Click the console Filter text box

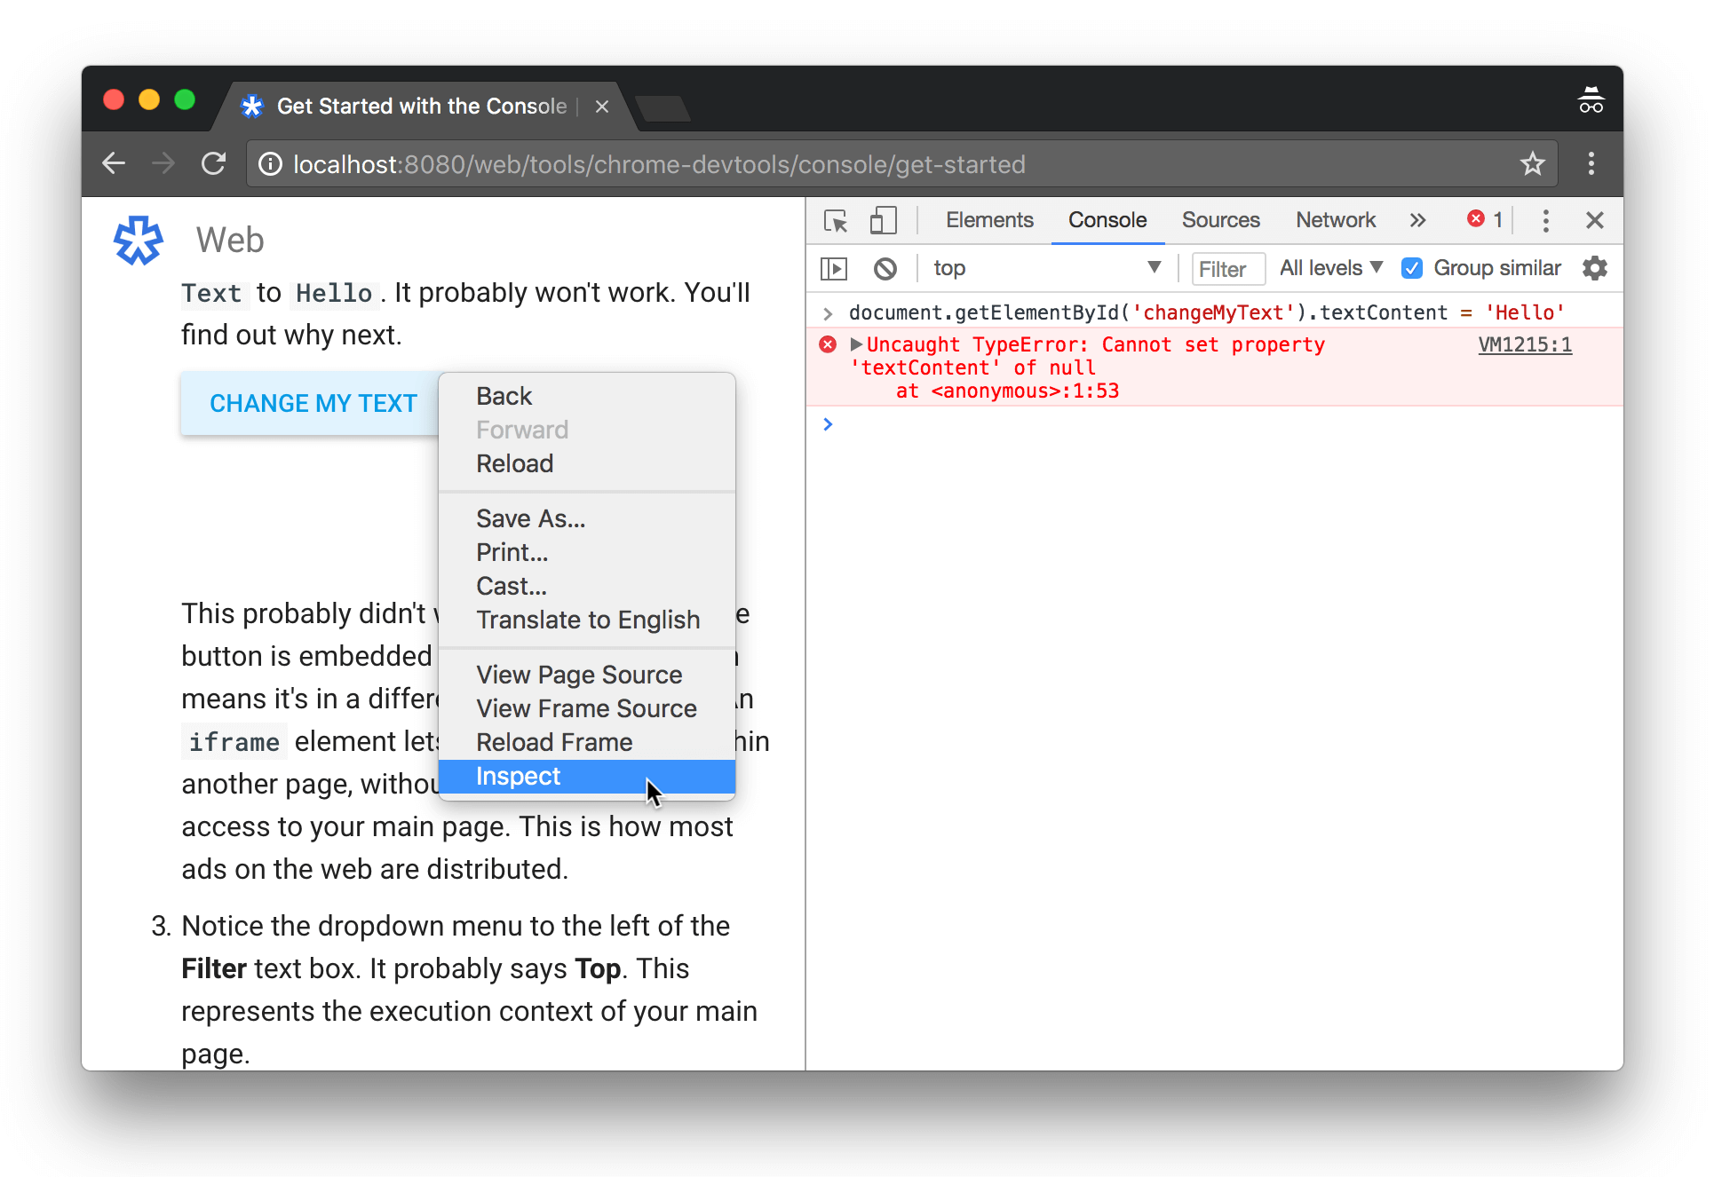click(x=1227, y=269)
